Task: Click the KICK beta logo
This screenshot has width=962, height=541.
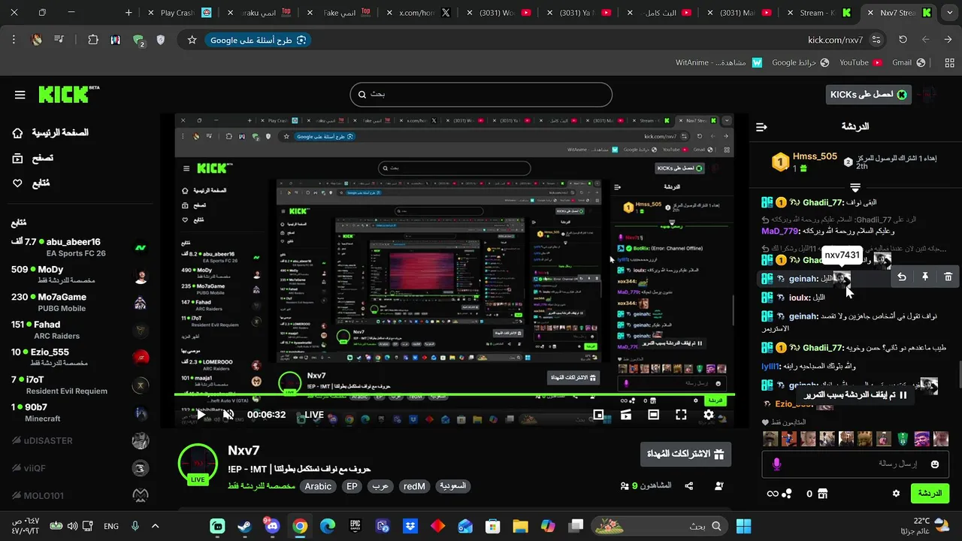Action: (68, 94)
